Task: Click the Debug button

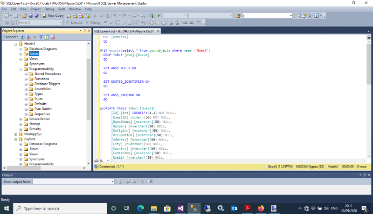Action: (x=93, y=22)
